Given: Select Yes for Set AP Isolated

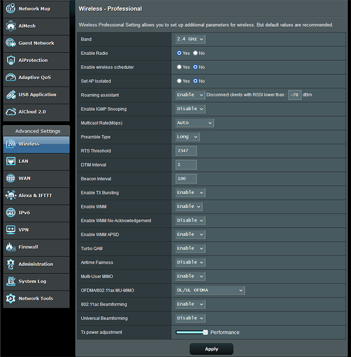Looking at the screenshot, I should tap(179, 81).
